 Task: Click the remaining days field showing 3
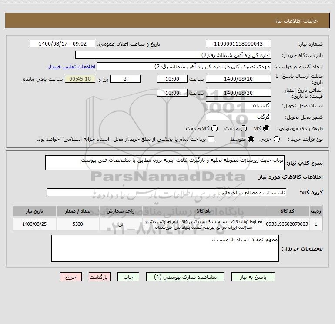pyautogui.click(x=125, y=79)
